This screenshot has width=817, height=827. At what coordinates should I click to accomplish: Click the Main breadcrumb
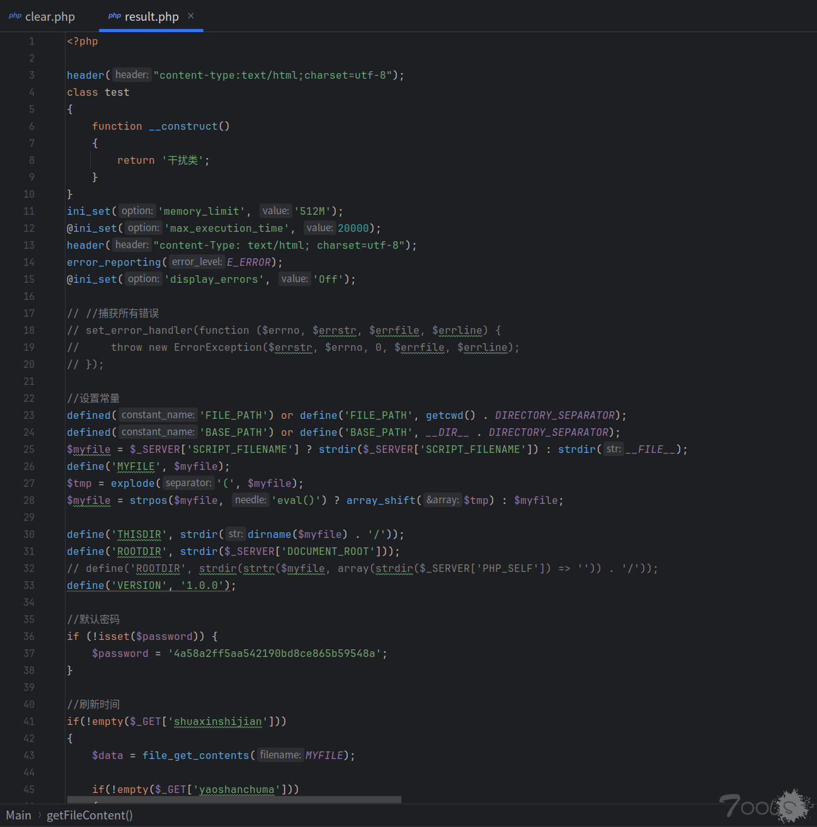point(18,815)
